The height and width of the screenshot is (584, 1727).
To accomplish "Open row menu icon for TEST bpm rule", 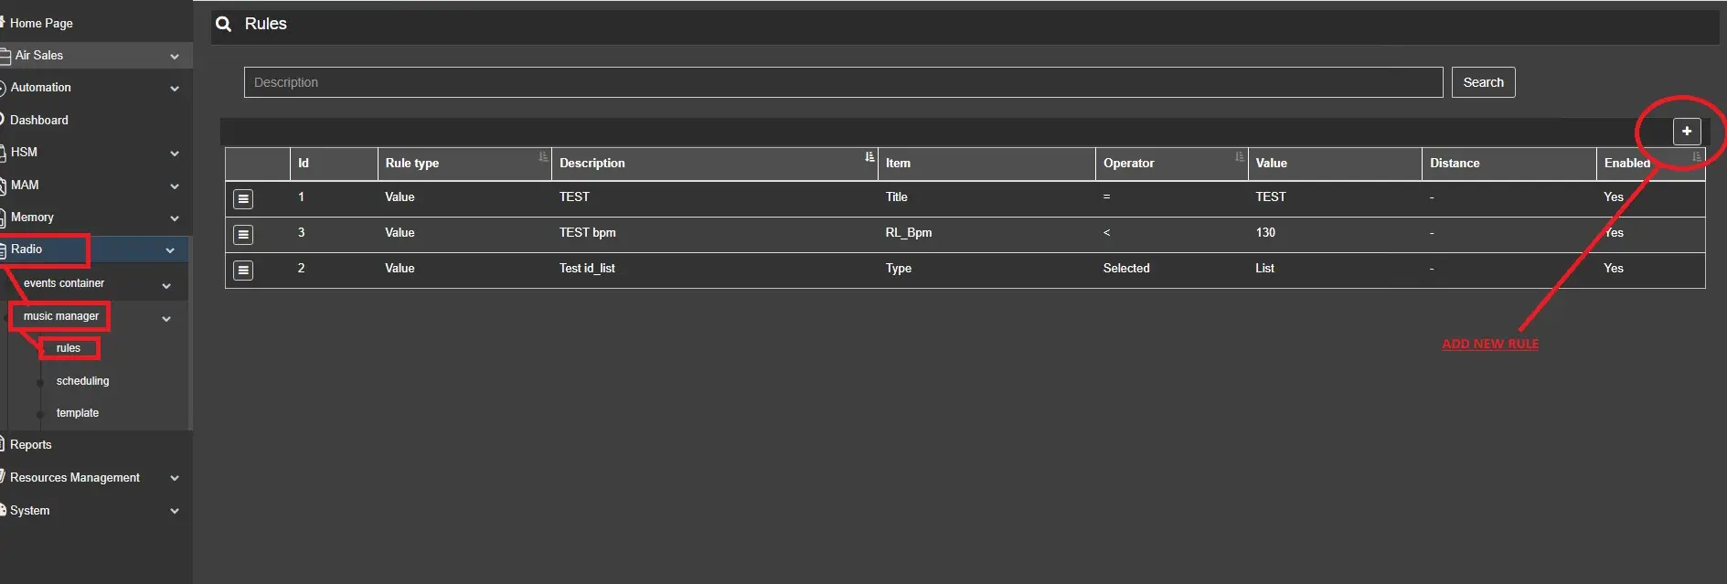I will pos(243,234).
